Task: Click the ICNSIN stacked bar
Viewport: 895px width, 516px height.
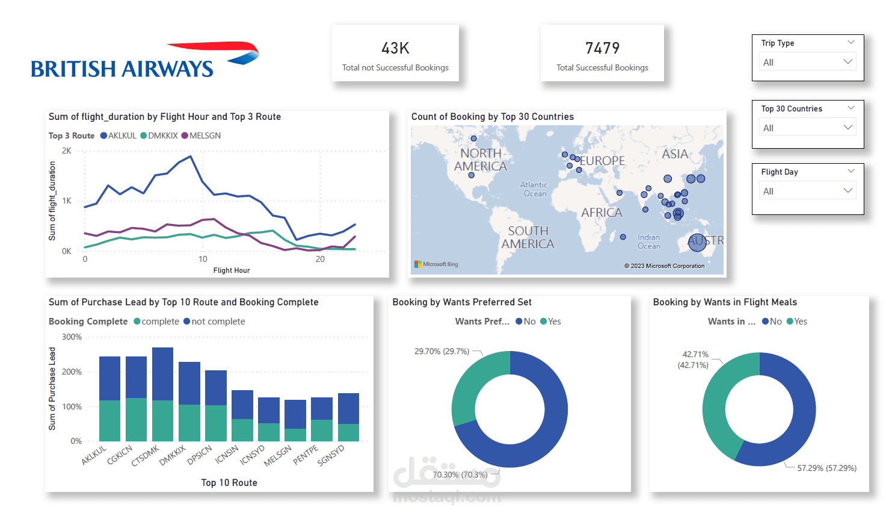Action: [242, 415]
